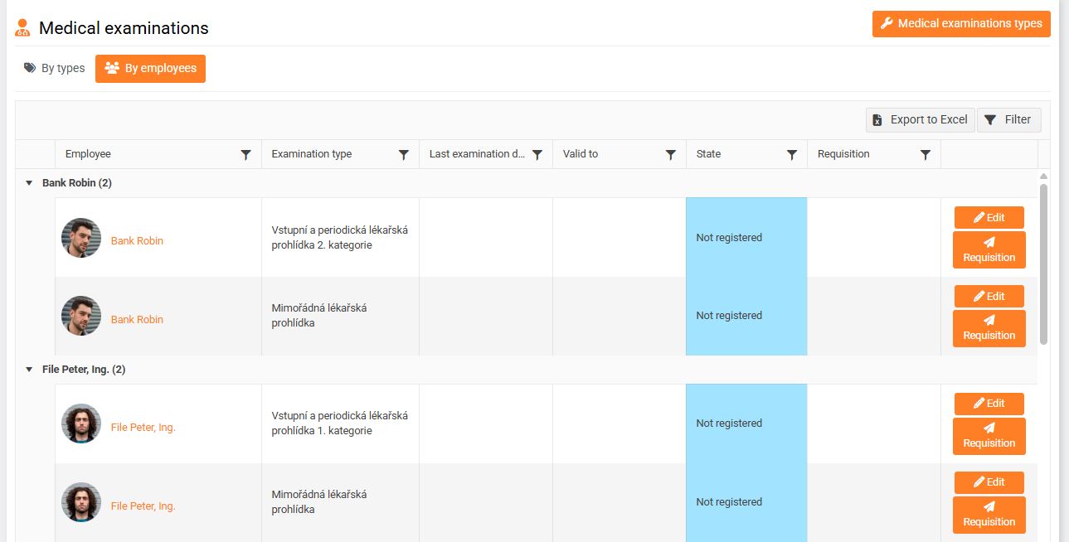Select the By employees tab
This screenshot has height=542, width=1069.
coord(150,69)
